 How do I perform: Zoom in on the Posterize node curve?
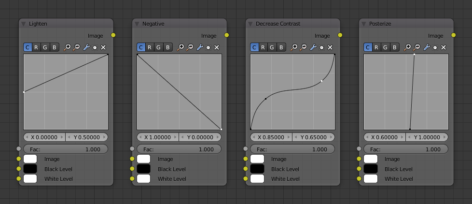tap(407, 47)
